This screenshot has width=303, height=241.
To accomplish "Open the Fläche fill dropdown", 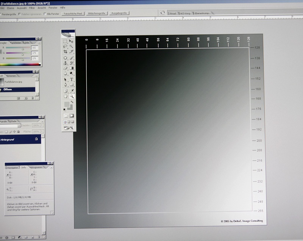I will click(x=42, y=131).
